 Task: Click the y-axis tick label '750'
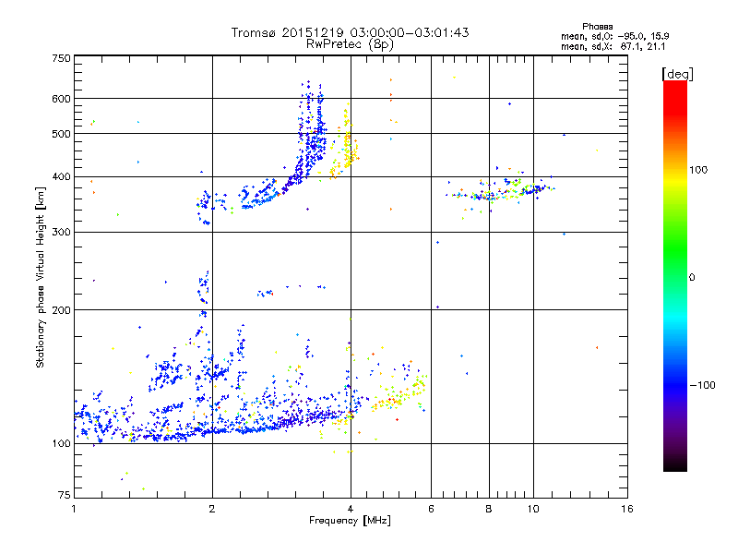pos(61,58)
